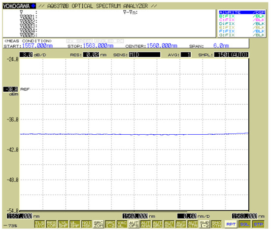Click the SMO OTH indicator icon
The height and width of the screenshot is (231, 271).
click(x=216, y=224)
